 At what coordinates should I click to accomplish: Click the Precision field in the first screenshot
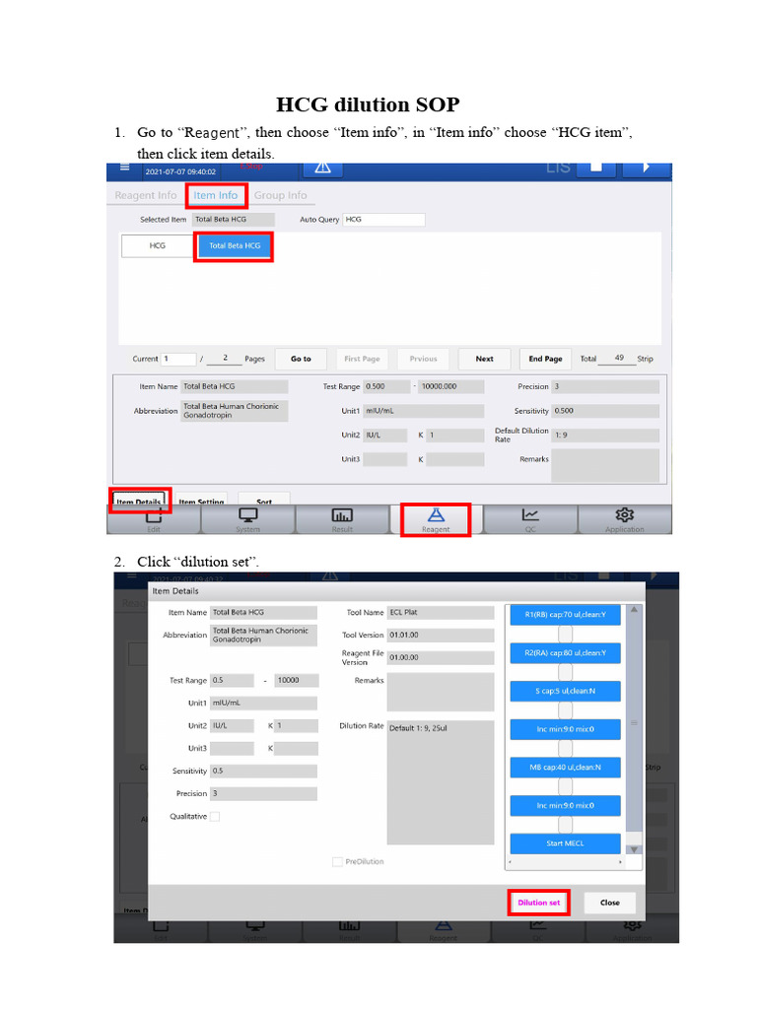tap(605, 386)
